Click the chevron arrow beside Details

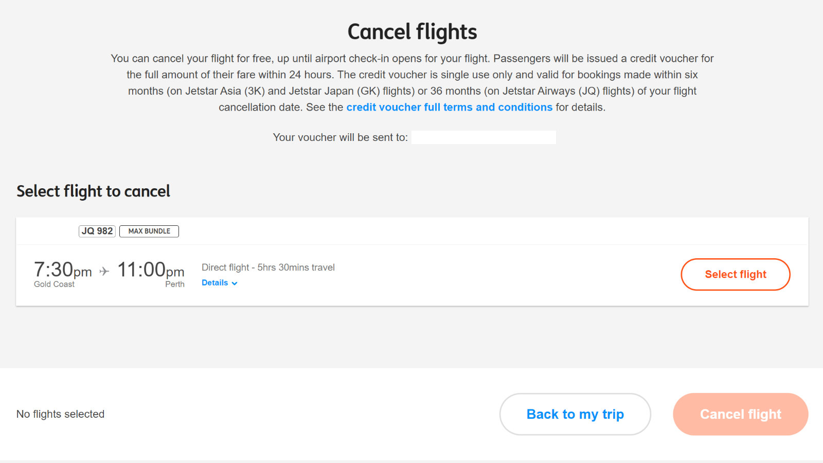(x=235, y=283)
